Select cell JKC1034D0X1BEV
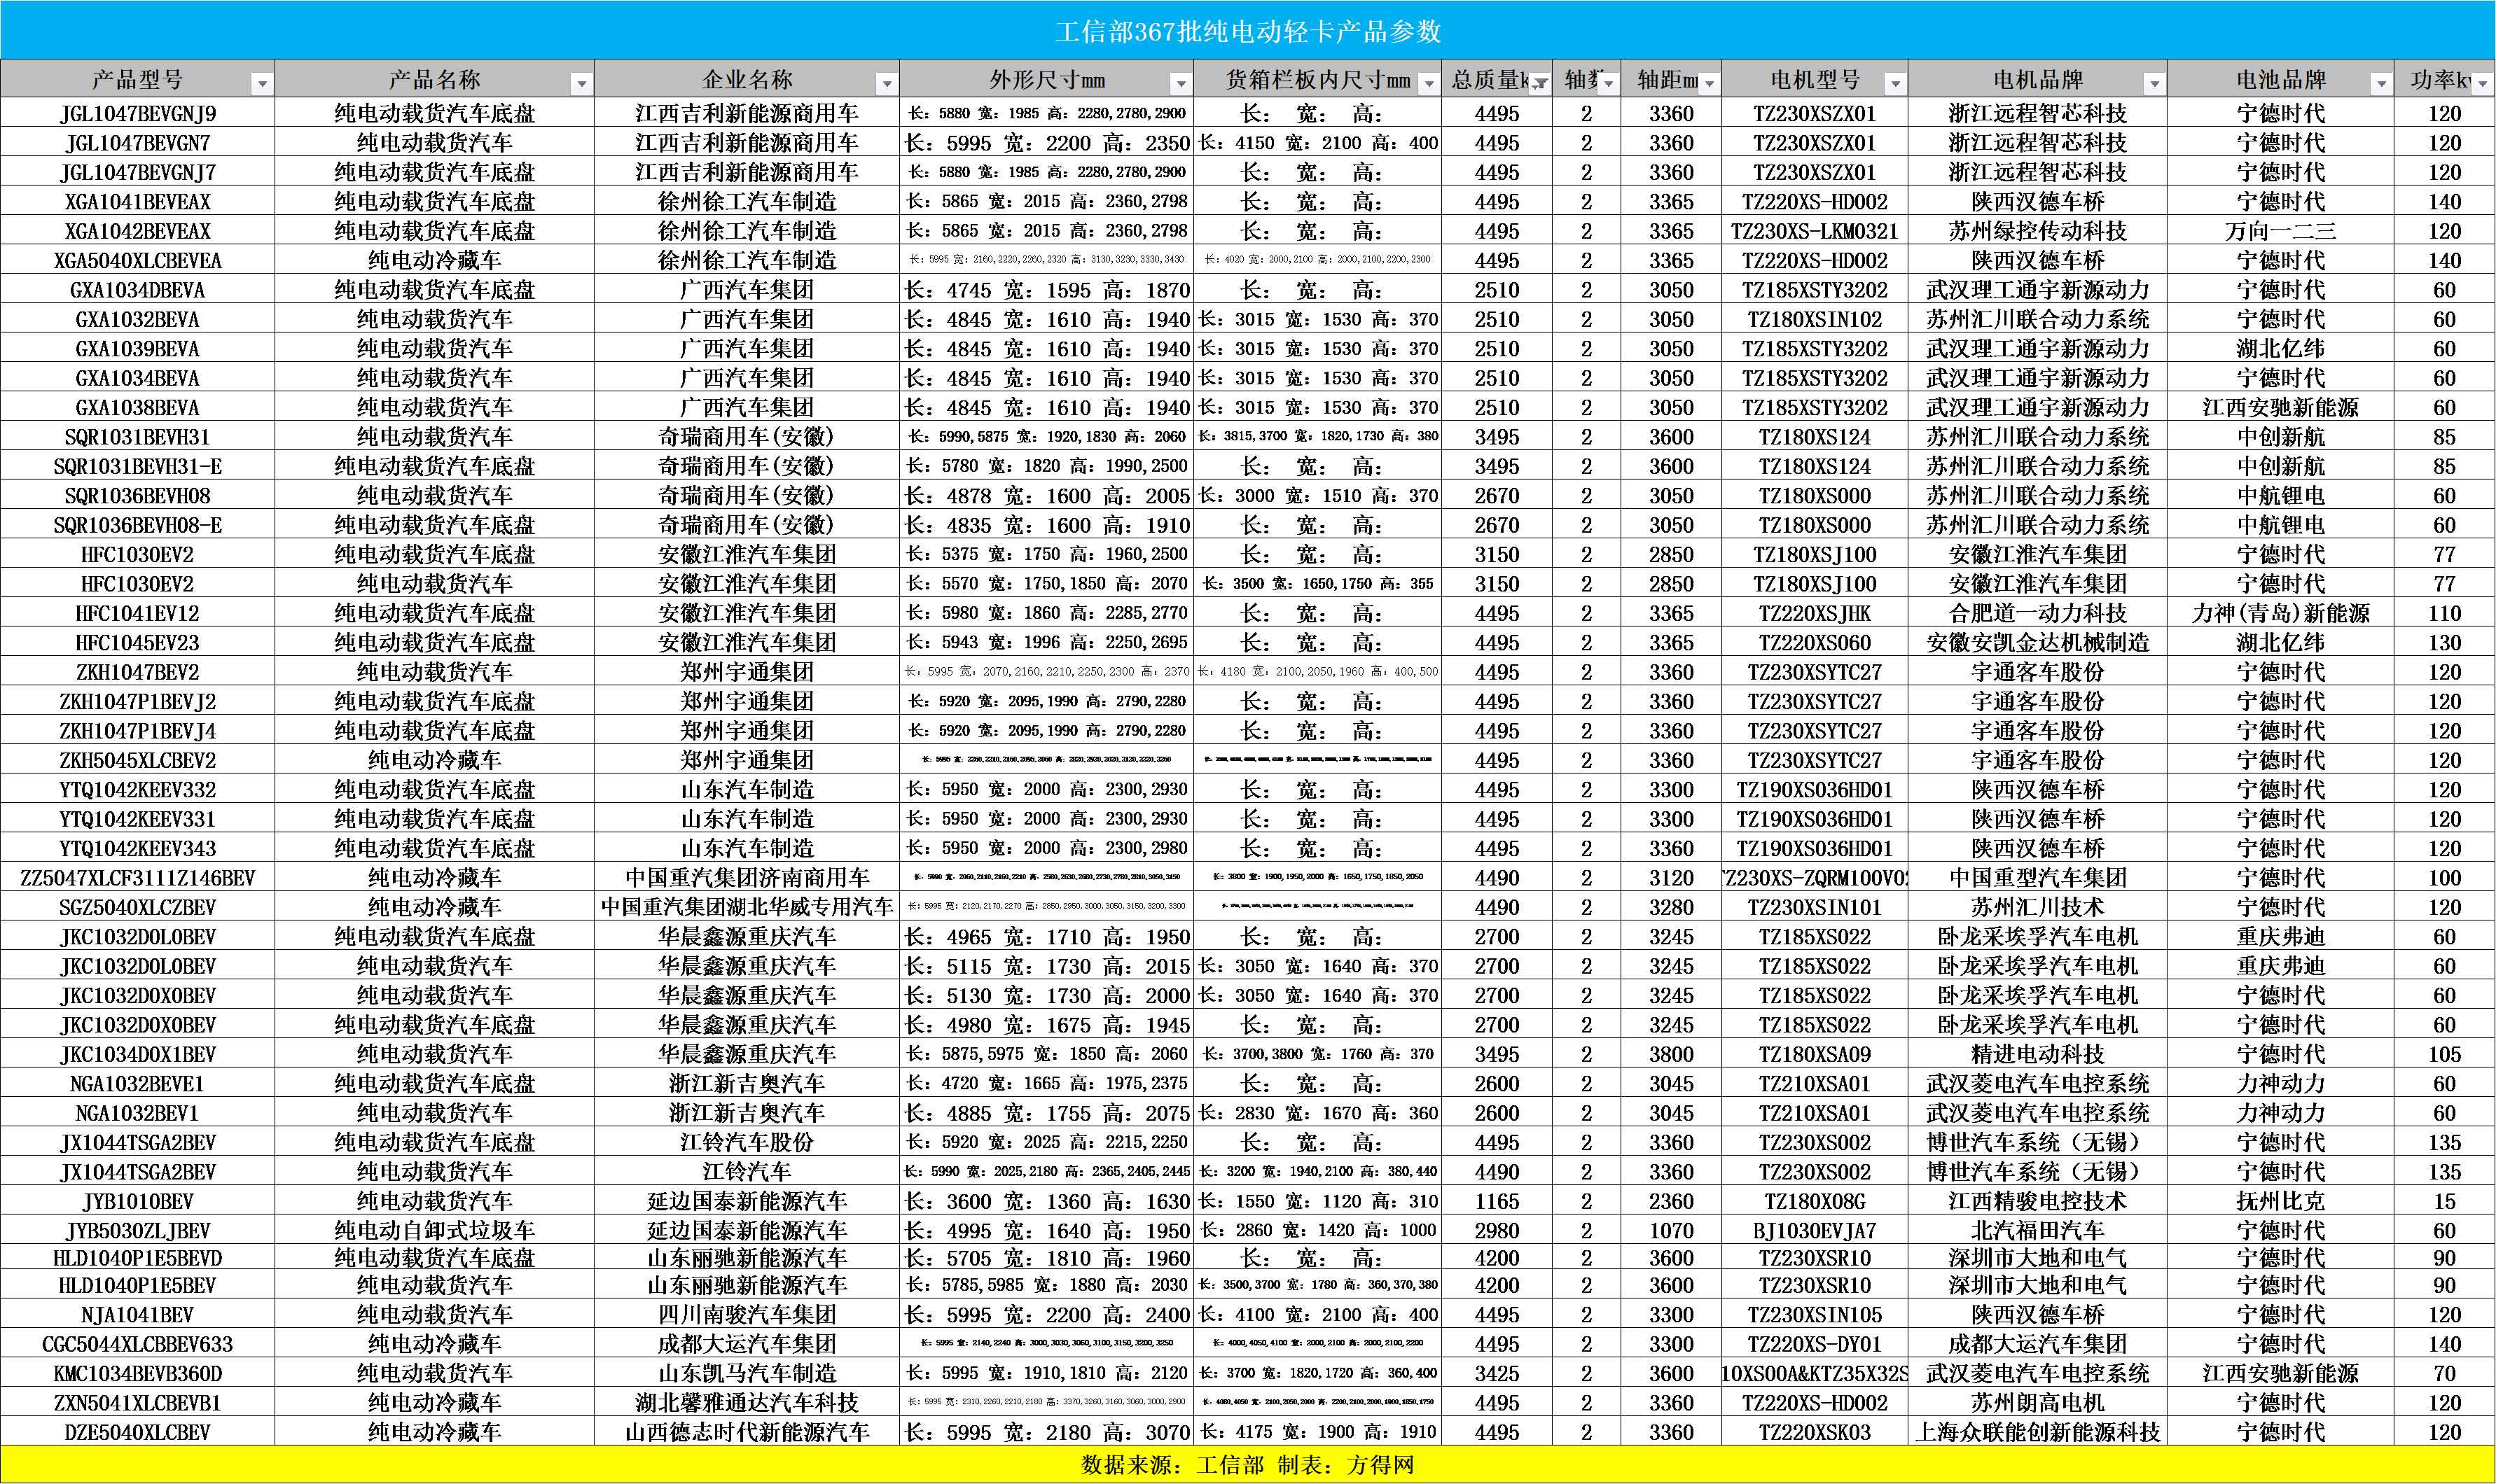 coord(138,1054)
